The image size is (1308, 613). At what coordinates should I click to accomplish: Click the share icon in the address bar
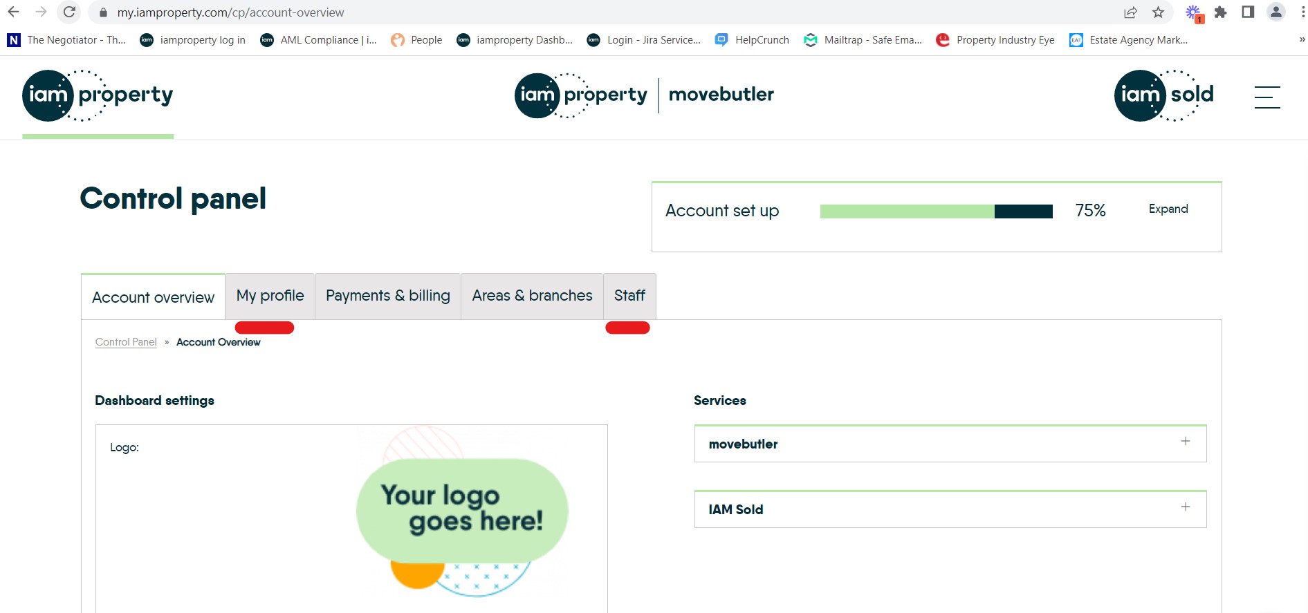(1130, 12)
